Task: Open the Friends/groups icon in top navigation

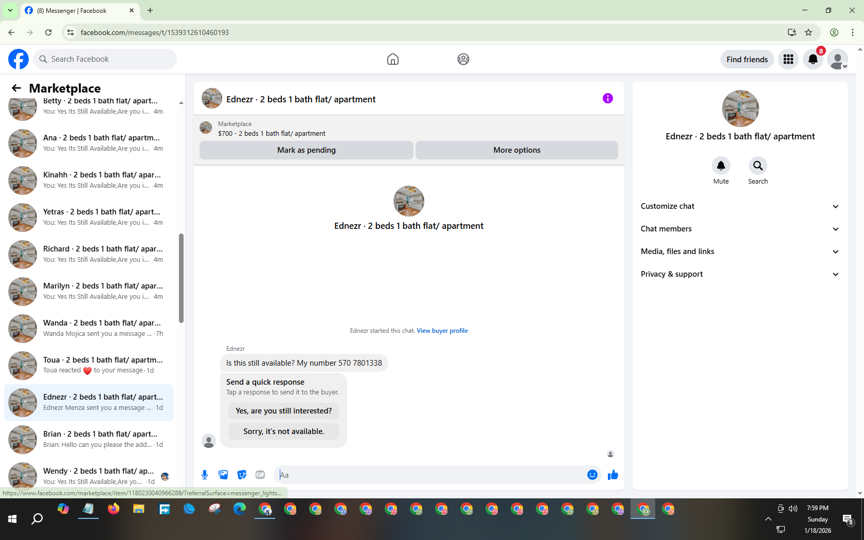Action: pyautogui.click(x=463, y=59)
